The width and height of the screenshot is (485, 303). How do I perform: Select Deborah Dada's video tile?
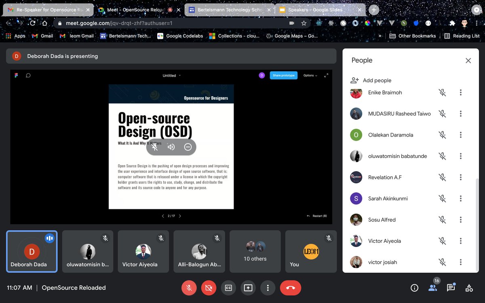tap(32, 252)
